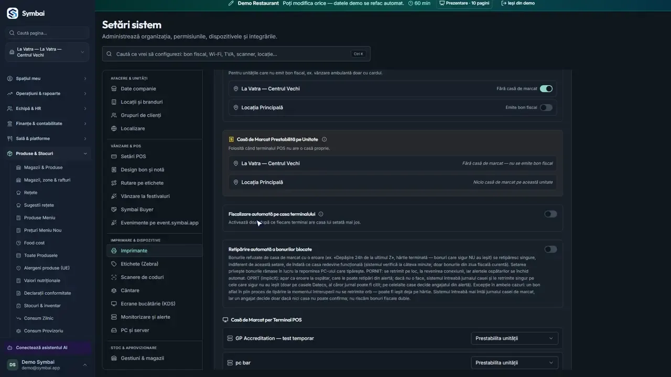Open the pc bar cash register dropdown
Screen dimensions: 671x377
click(x=514, y=362)
